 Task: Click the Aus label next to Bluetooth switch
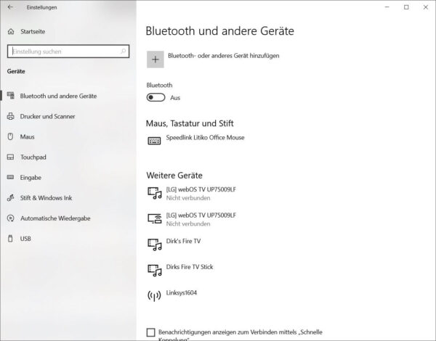(x=175, y=98)
